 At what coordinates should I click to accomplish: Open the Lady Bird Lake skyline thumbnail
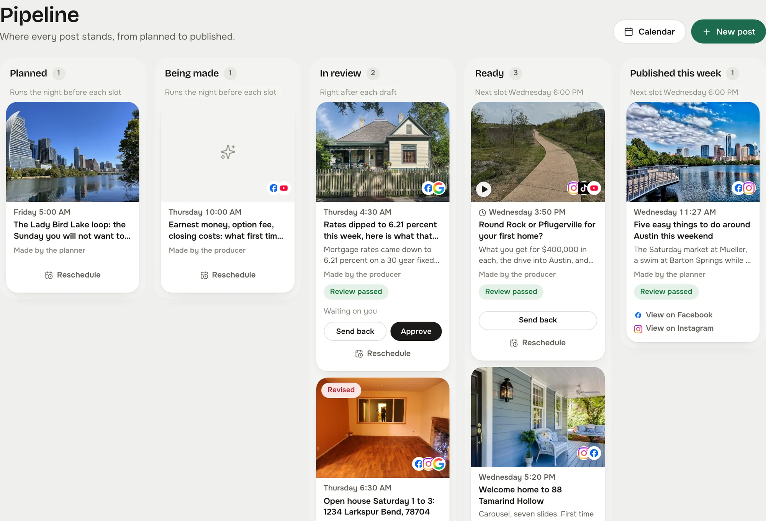click(x=73, y=152)
